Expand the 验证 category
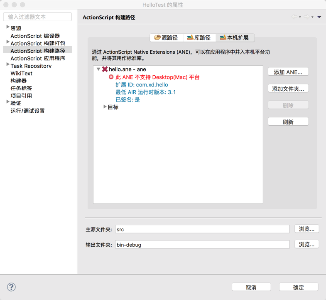This screenshot has height=300, width=326. 8,102
